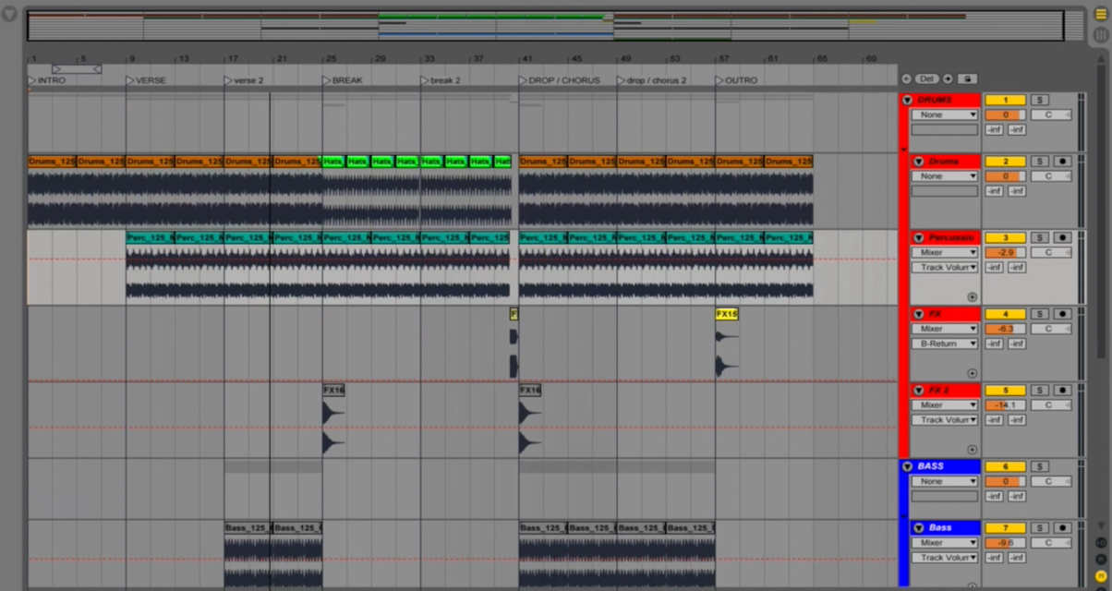1112x591 pixels.
Task: Solo the BASS group track
Action: click(x=1039, y=466)
